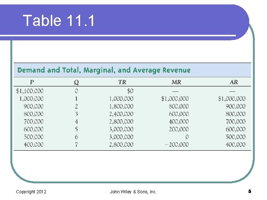Click quantity "0" in the Q column
This screenshot has height=200, width=267.
coord(76,91)
